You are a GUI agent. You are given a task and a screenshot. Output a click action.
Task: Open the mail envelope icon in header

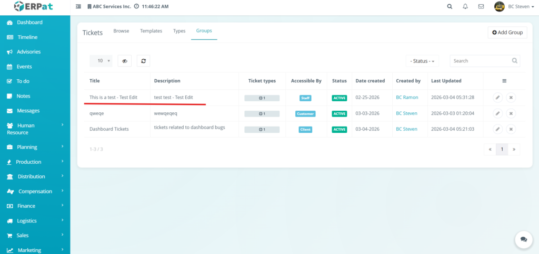(x=481, y=7)
